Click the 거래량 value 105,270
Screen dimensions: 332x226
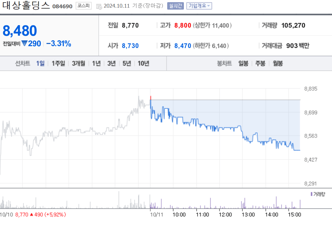click(293, 25)
